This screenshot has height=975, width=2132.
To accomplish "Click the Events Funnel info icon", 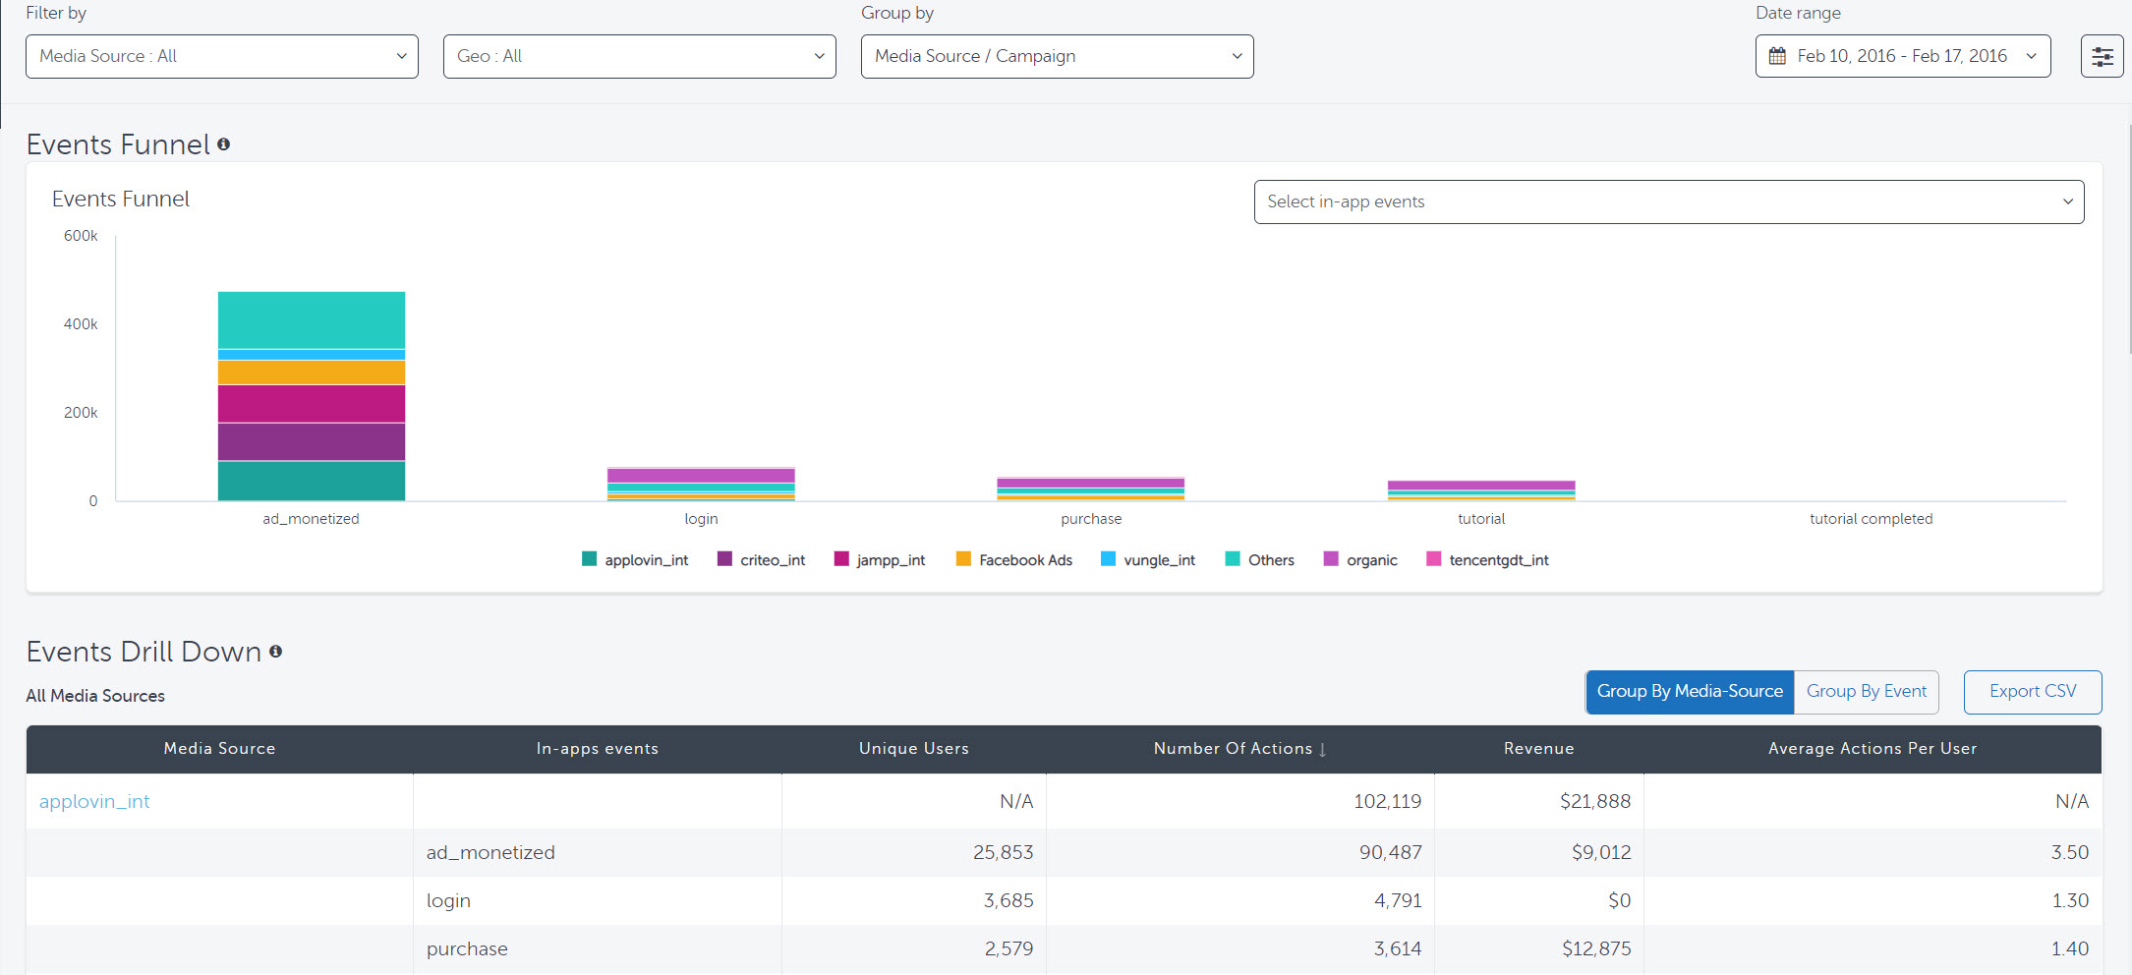I will [x=224, y=144].
